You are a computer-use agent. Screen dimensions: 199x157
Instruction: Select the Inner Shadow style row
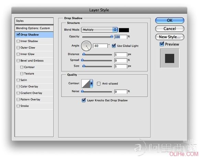pyautogui.click(x=34, y=41)
